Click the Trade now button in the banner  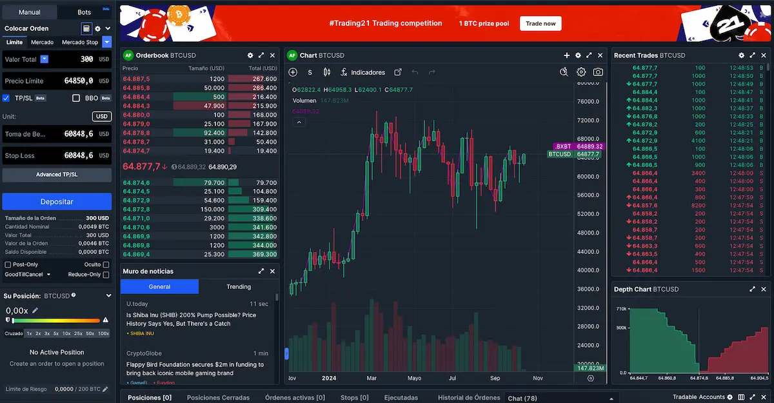(541, 23)
